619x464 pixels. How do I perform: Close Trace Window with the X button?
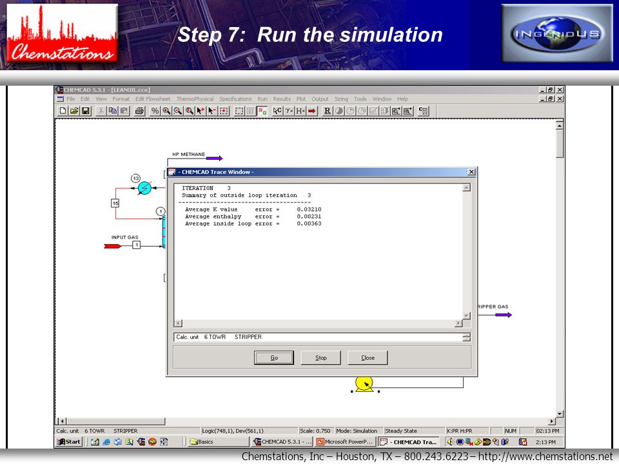point(471,172)
